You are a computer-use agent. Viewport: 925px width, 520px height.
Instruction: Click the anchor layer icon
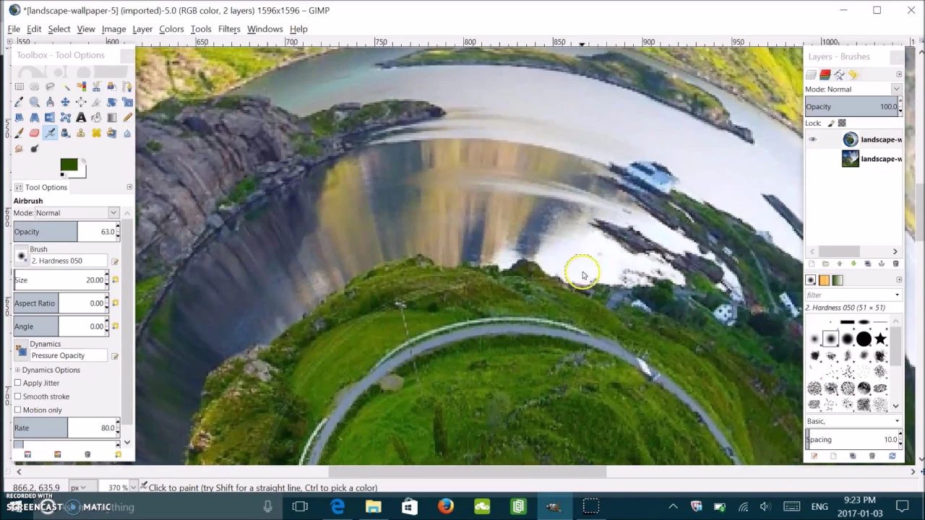point(882,264)
